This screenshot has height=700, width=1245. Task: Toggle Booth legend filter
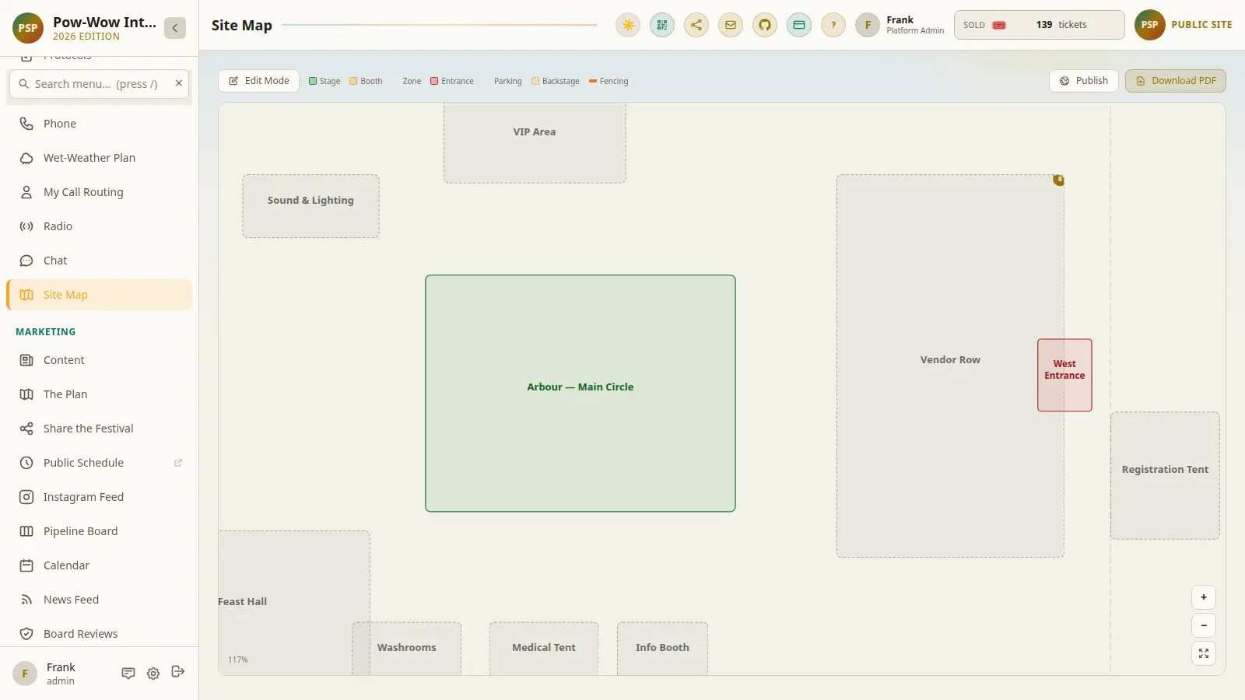[366, 81]
